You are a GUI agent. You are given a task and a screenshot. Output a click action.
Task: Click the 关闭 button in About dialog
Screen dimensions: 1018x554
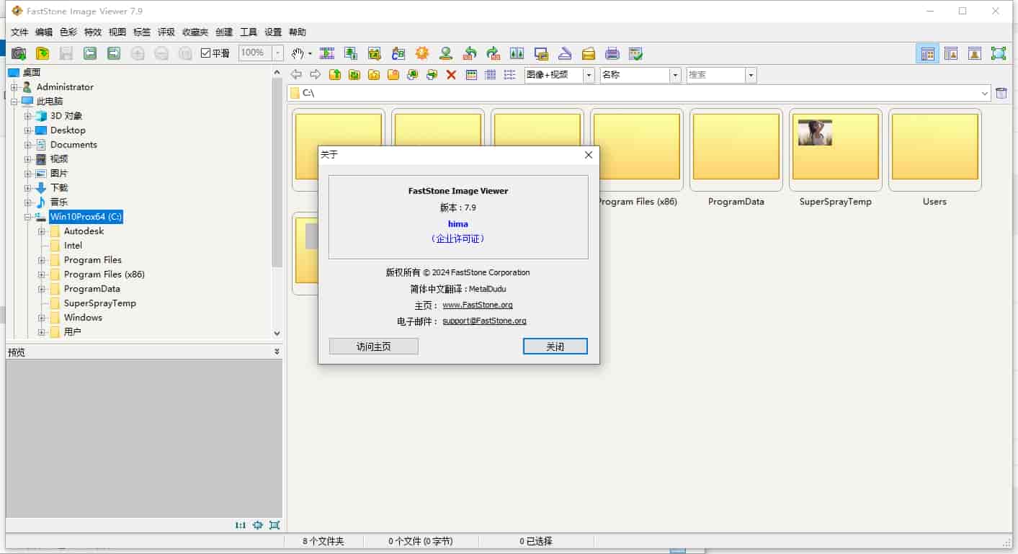(x=555, y=347)
